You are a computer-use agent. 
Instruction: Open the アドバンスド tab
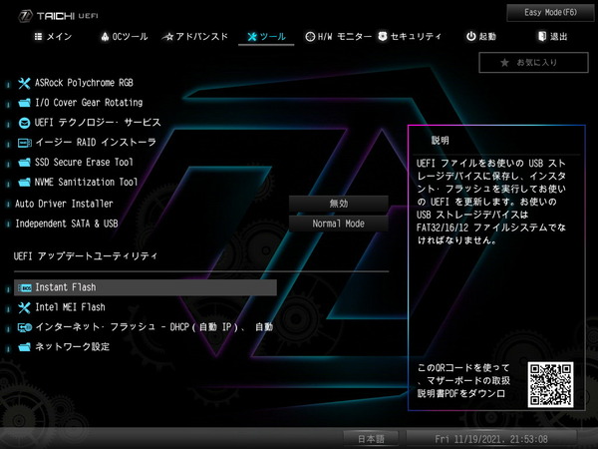(195, 37)
